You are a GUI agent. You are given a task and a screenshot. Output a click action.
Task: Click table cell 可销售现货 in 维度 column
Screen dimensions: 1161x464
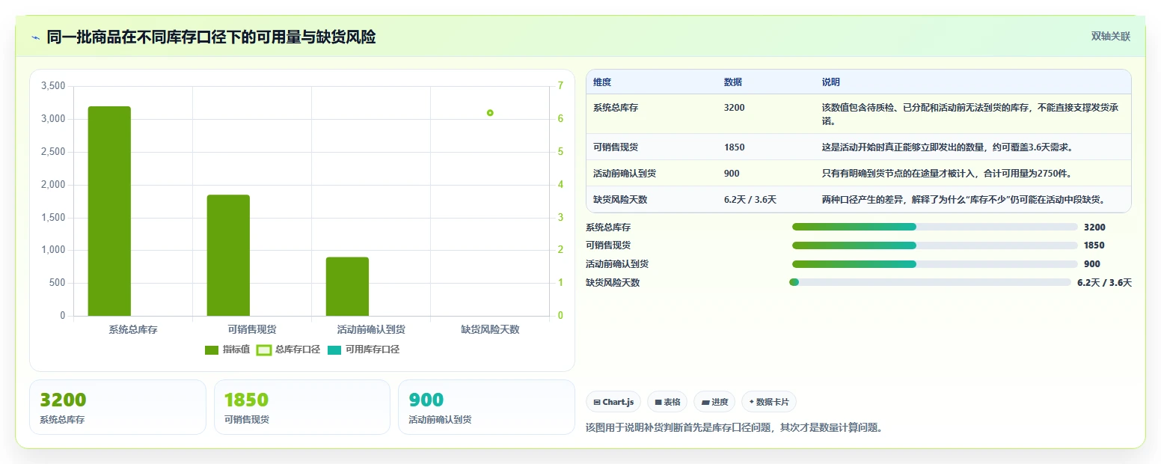point(616,147)
